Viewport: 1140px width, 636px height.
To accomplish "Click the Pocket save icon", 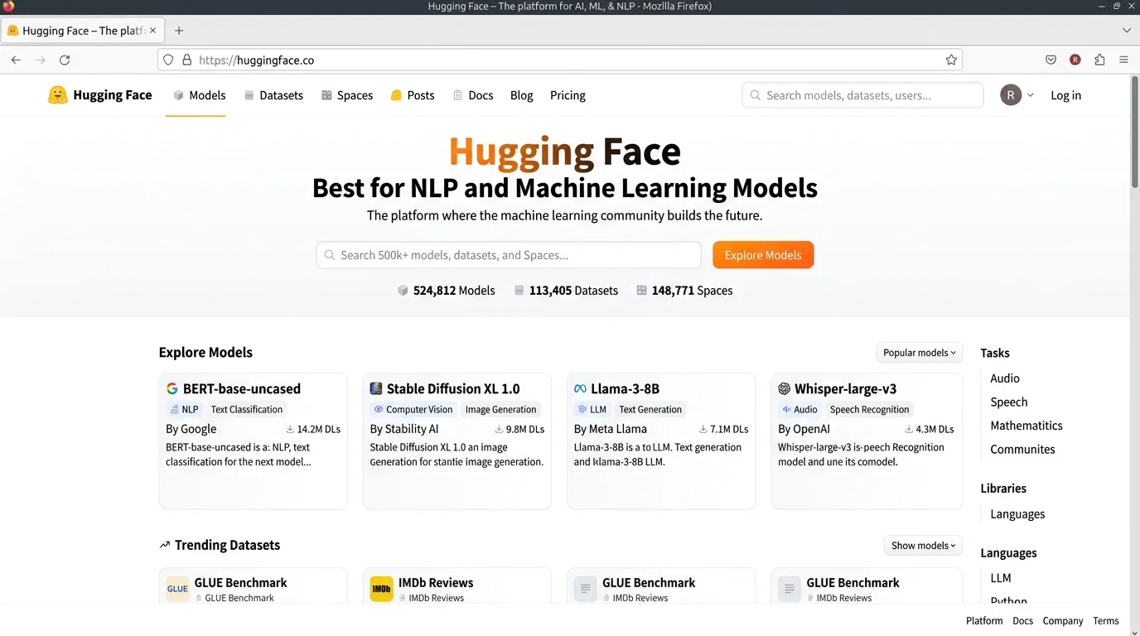I will pyautogui.click(x=1051, y=60).
